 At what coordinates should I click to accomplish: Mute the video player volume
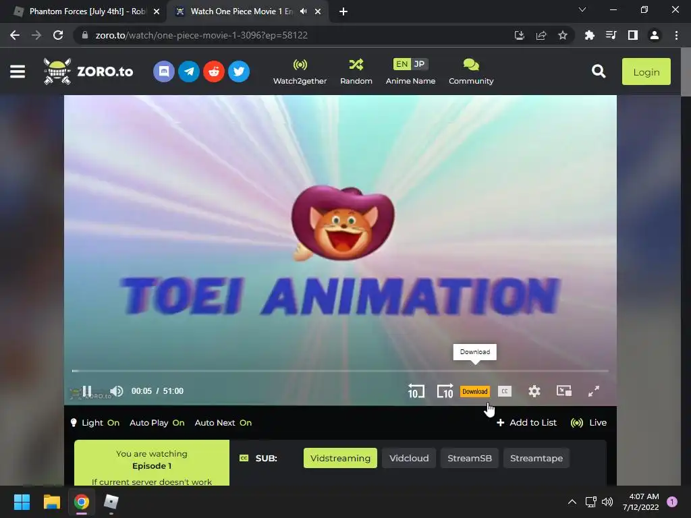click(x=117, y=391)
